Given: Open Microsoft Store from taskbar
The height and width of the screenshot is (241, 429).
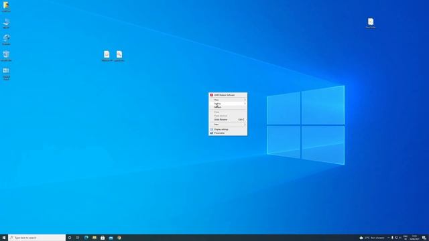Looking at the screenshot, I should (103, 238).
